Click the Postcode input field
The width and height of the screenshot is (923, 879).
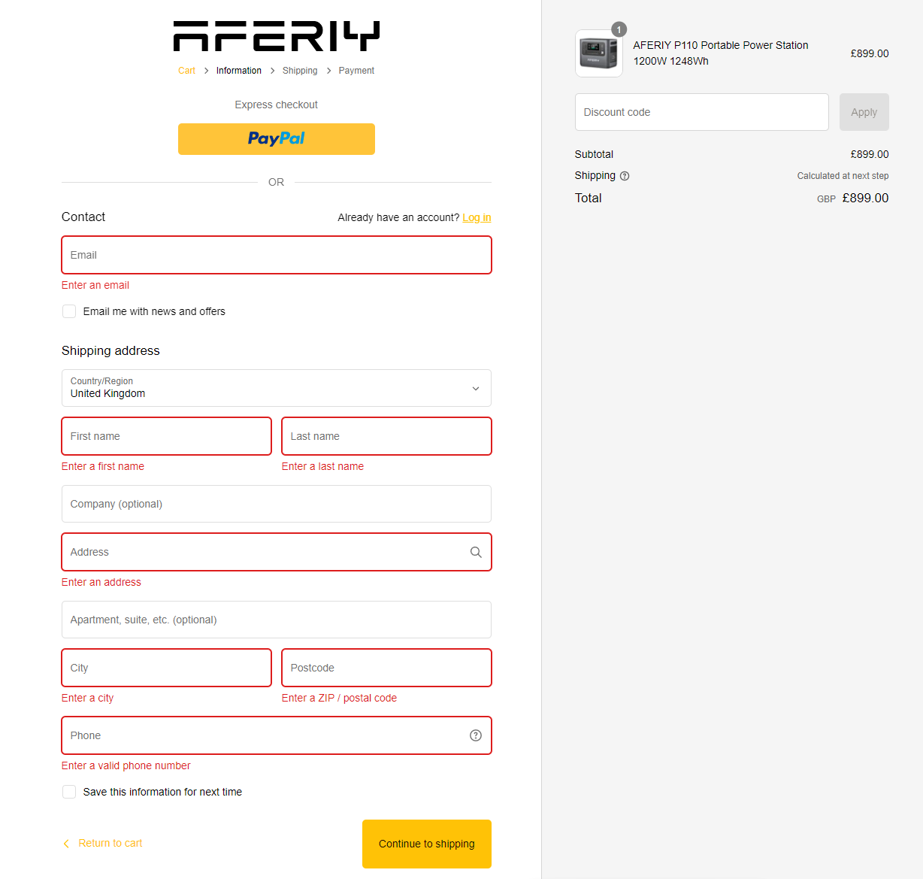coord(386,668)
